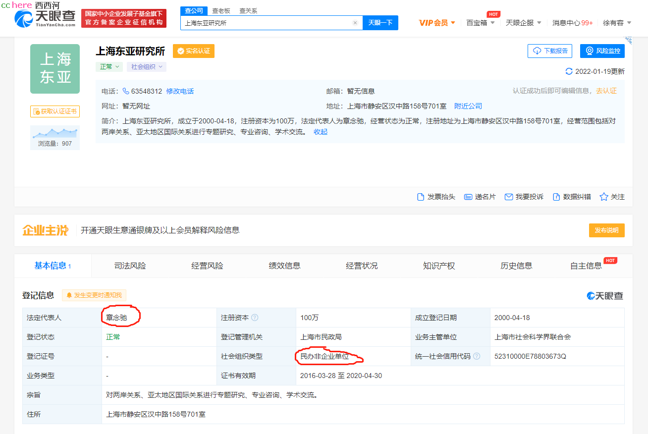The image size is (648, 434).
Task: Open the 徐有容 user account dropdown
Action: point(617,23)
